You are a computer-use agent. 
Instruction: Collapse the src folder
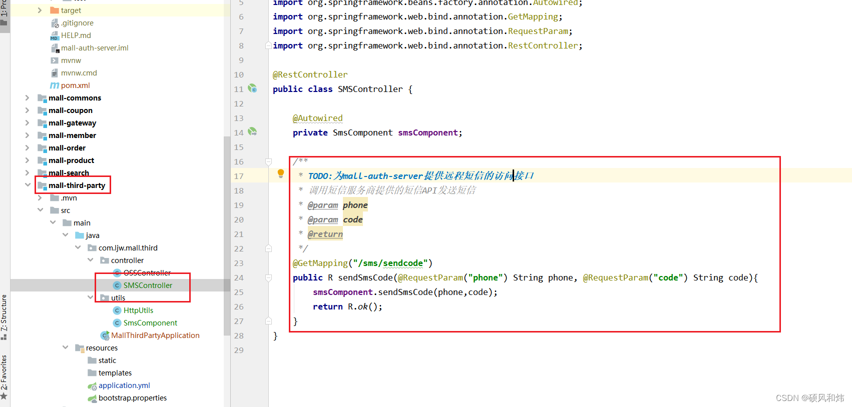(40, 209)
